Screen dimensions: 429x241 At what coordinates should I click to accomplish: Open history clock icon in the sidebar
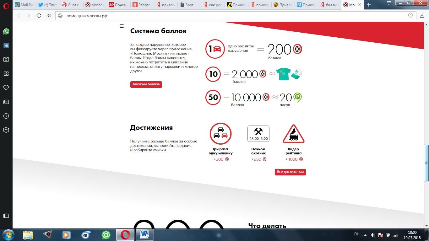coord(6,116)
